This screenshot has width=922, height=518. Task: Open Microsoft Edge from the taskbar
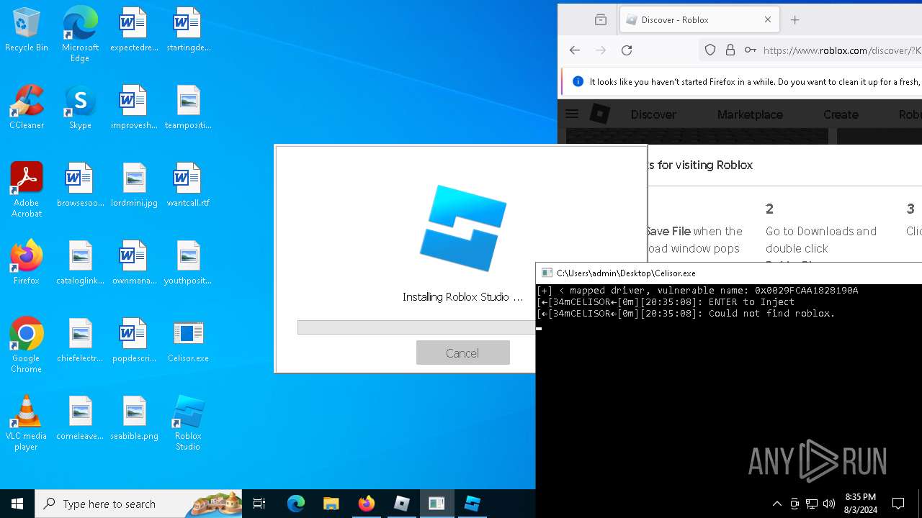click(x=296, y=504)
